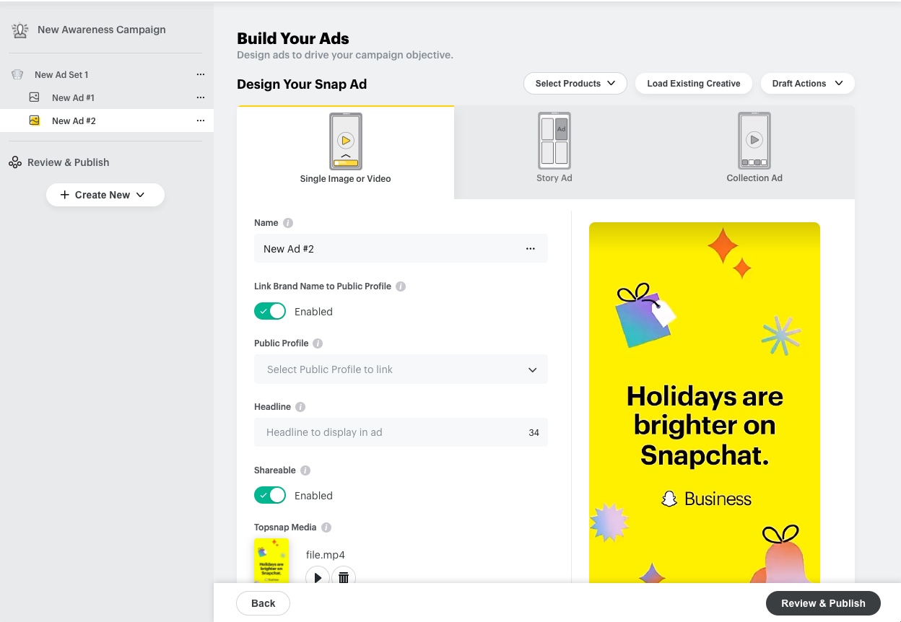The height and width of the screenshot is (622, 901).
Task: Select New Ad #1 in the sidebar
Action: 107,97
